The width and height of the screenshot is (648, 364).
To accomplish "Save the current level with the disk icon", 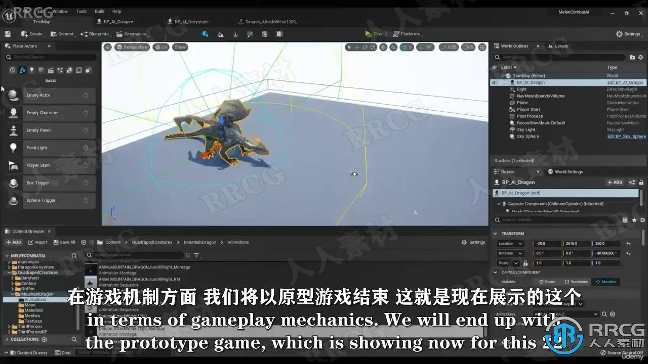I will click(x=8, y=34).
